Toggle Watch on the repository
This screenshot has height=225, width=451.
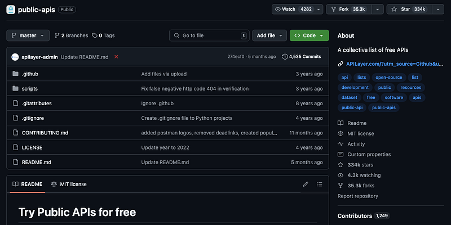pos(293,9)
